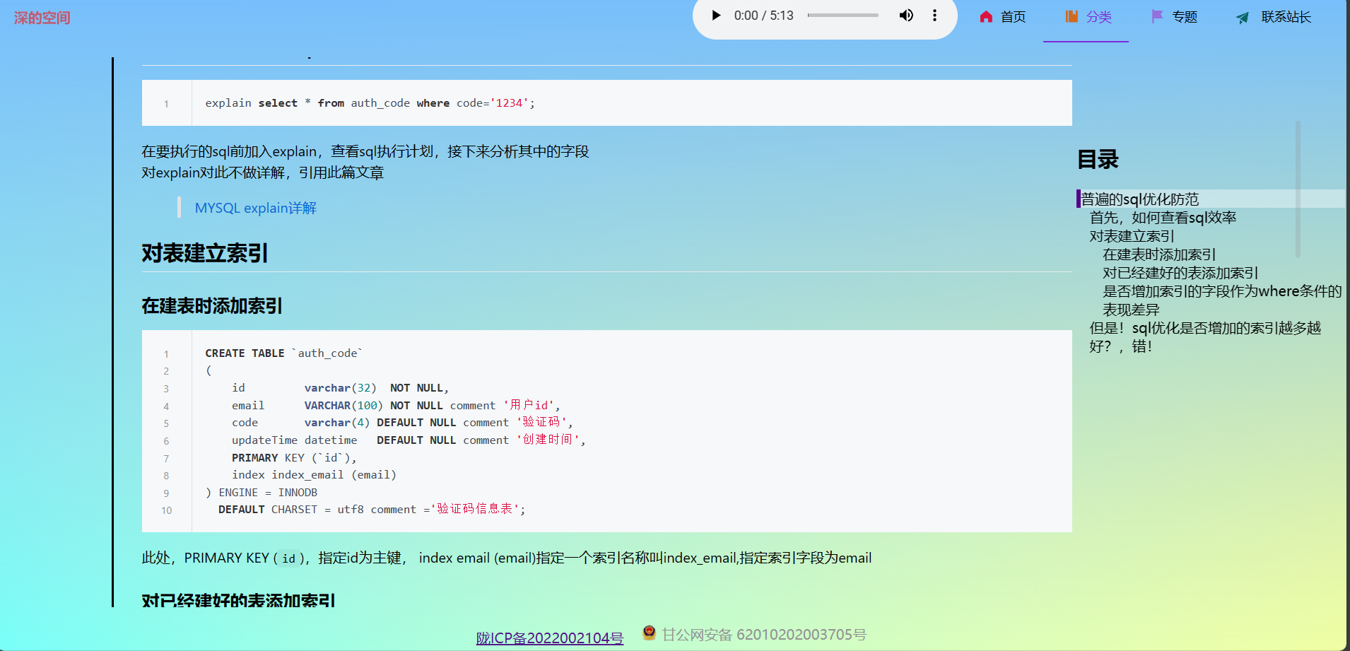Seek on the audio progress slider
Image resolution: width=1350 pixels, height=651 pixels.
pyautogui.click(x=843, y=16)
